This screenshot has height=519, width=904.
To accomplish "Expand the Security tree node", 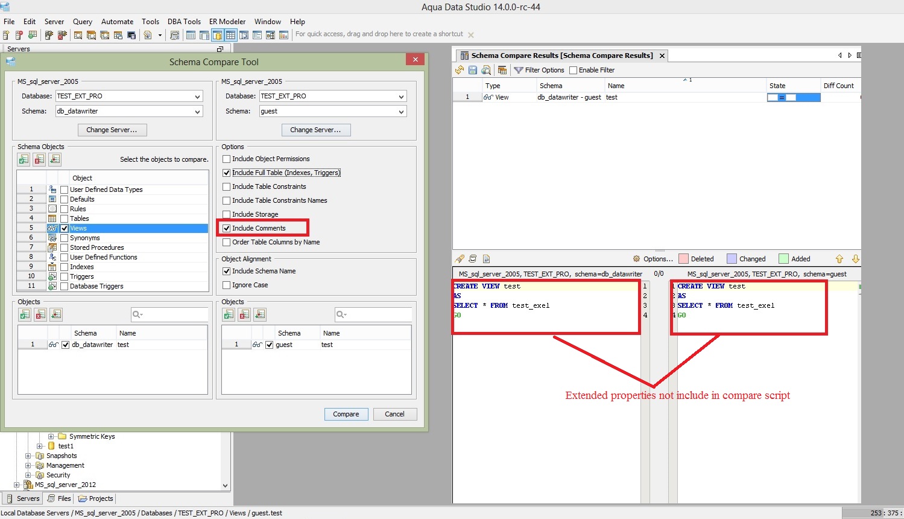I will (28, 475).
